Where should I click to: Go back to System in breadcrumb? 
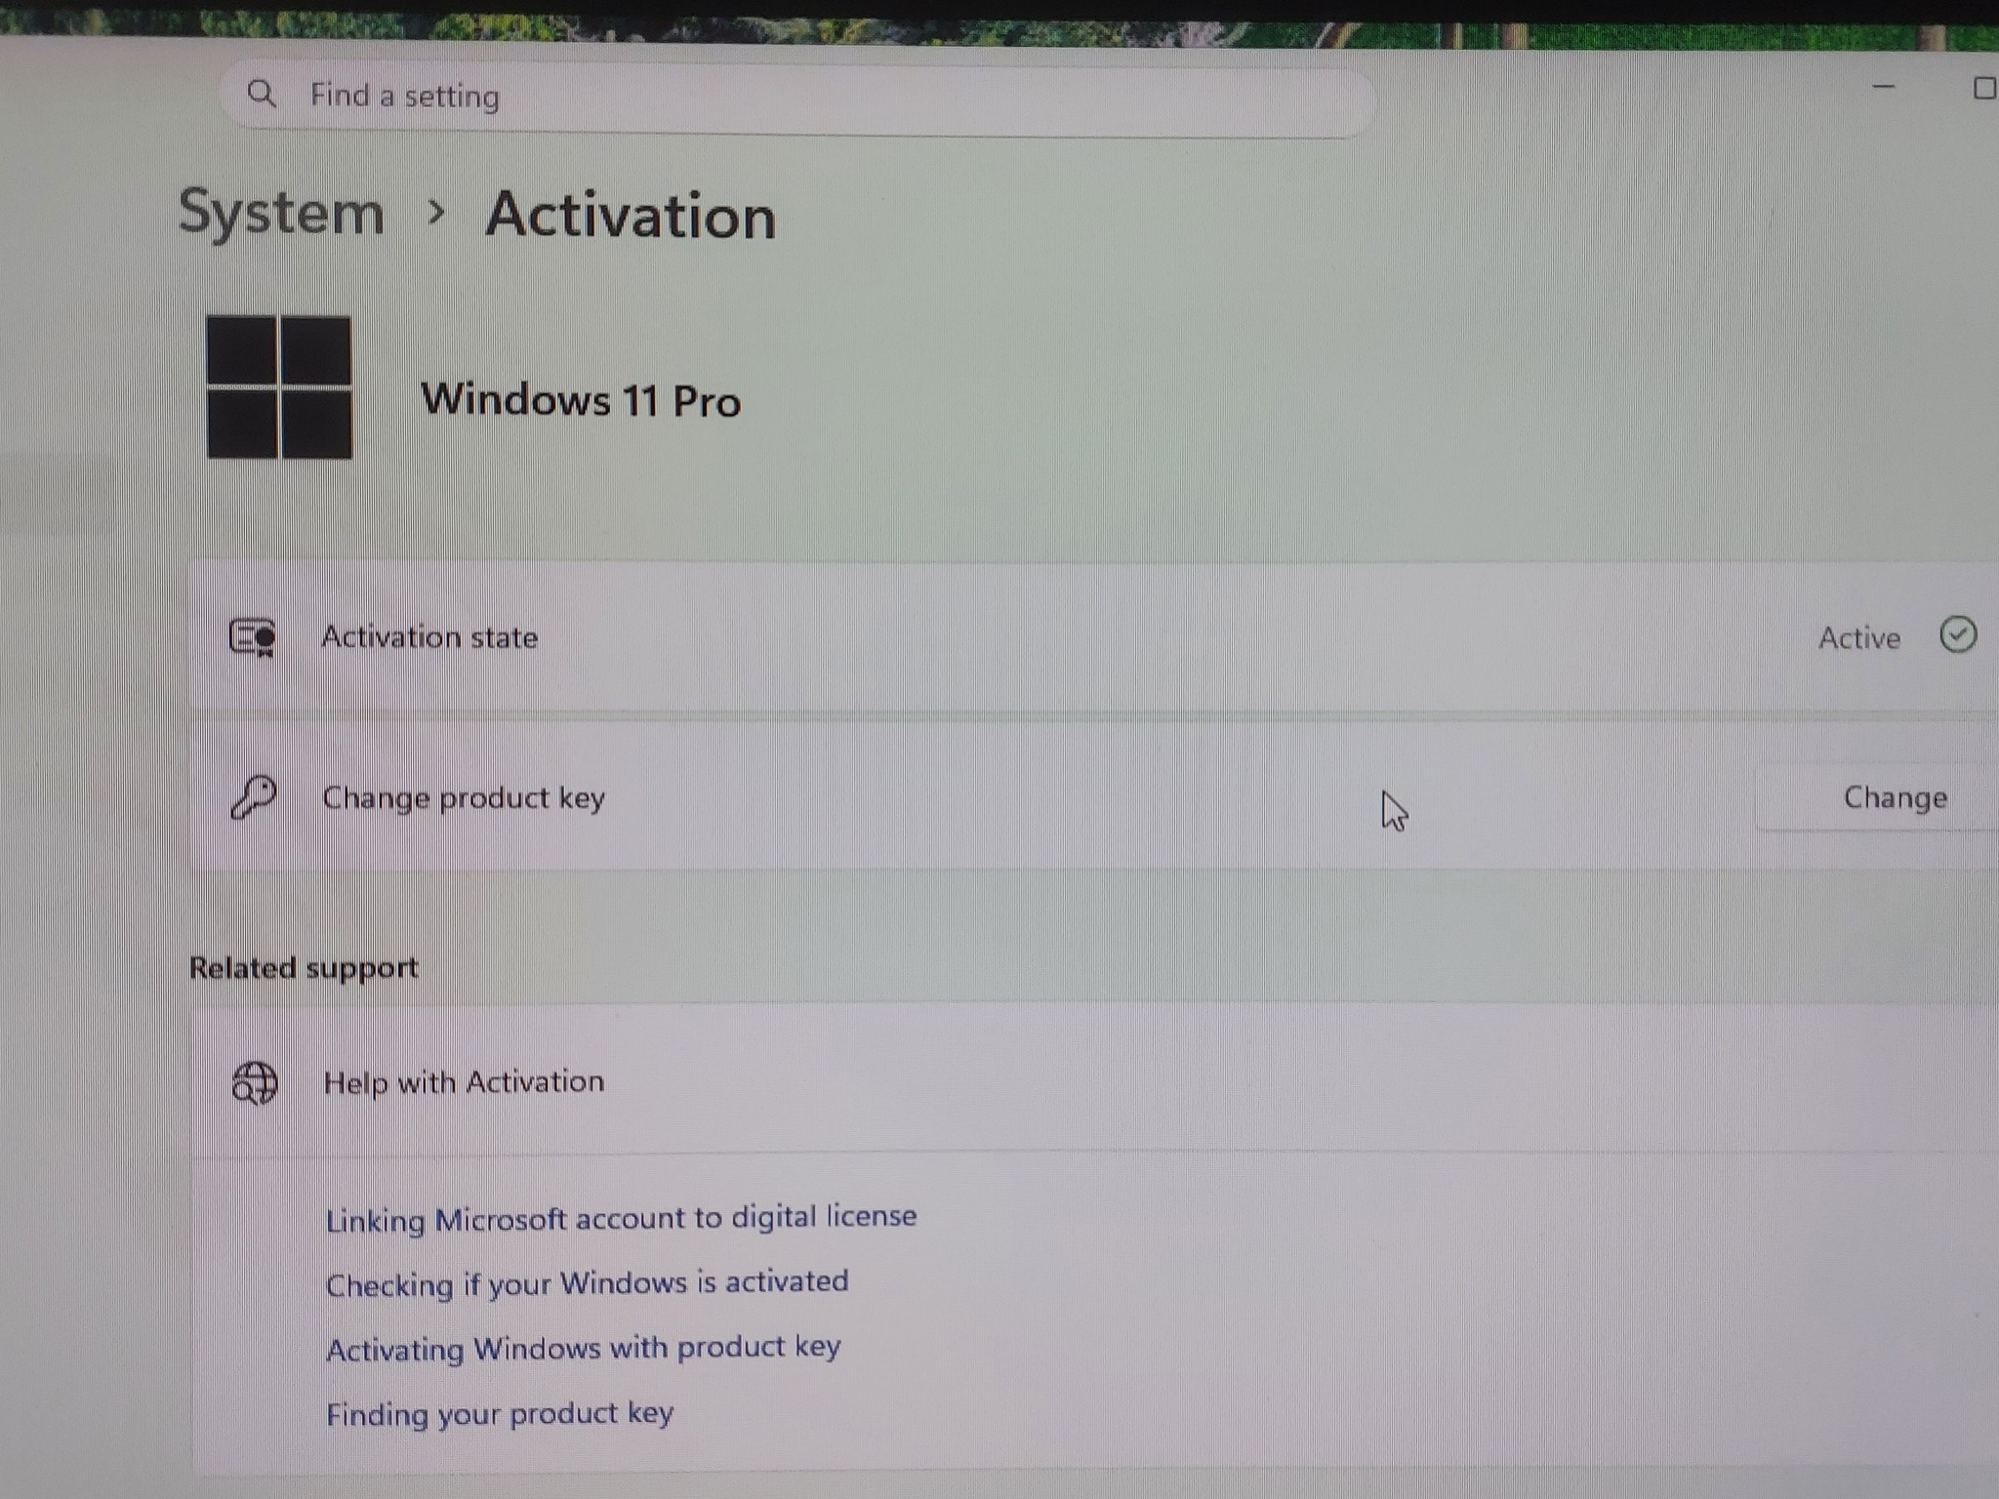tap(281, 212)
